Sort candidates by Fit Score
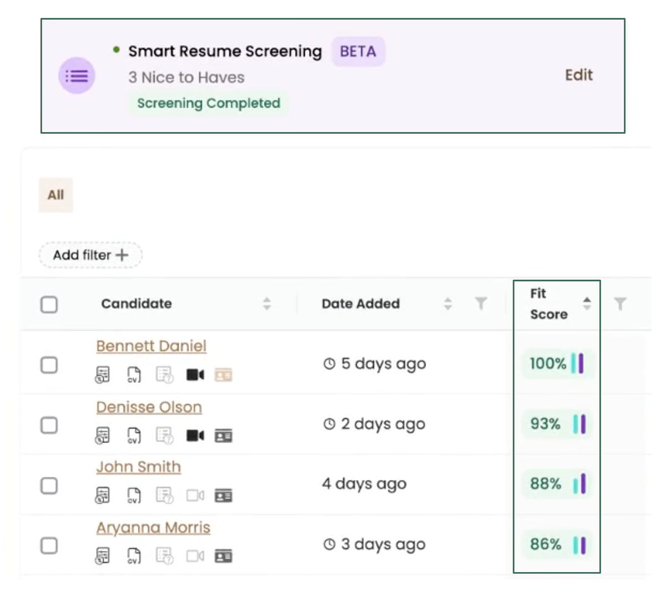This screenshot has width=666, height=597. [587, 304]
